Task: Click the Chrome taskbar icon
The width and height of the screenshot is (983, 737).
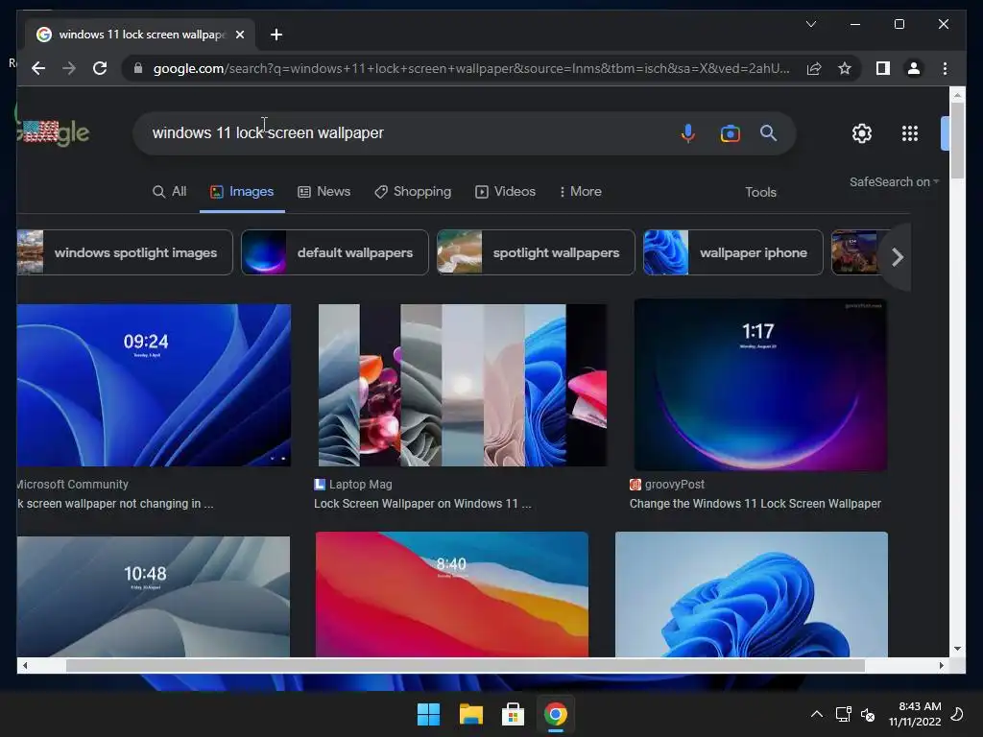Action: 556,714
